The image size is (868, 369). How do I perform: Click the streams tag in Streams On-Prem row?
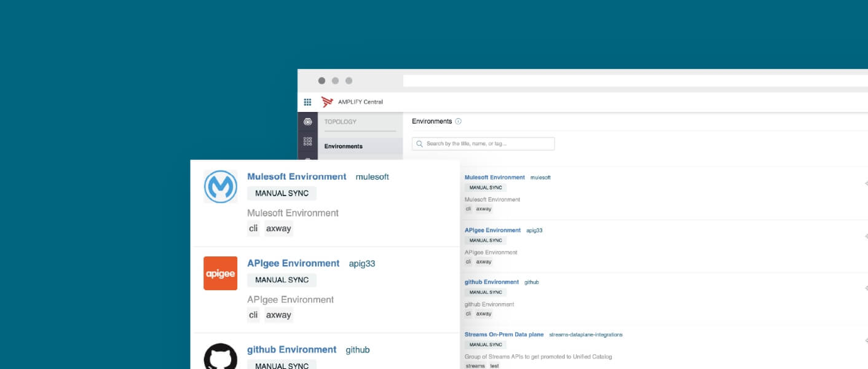pyautogui.click(x=475, y=366)
